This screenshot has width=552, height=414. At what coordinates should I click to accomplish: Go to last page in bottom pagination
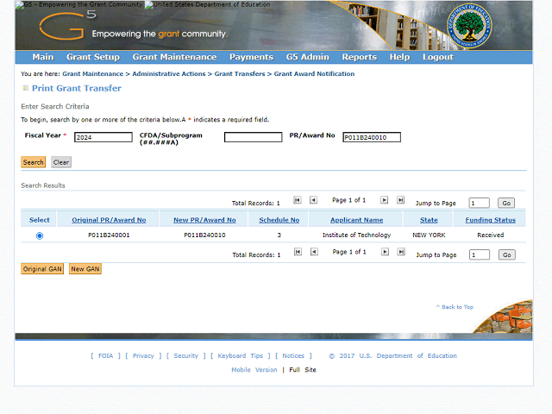(401, 252)
